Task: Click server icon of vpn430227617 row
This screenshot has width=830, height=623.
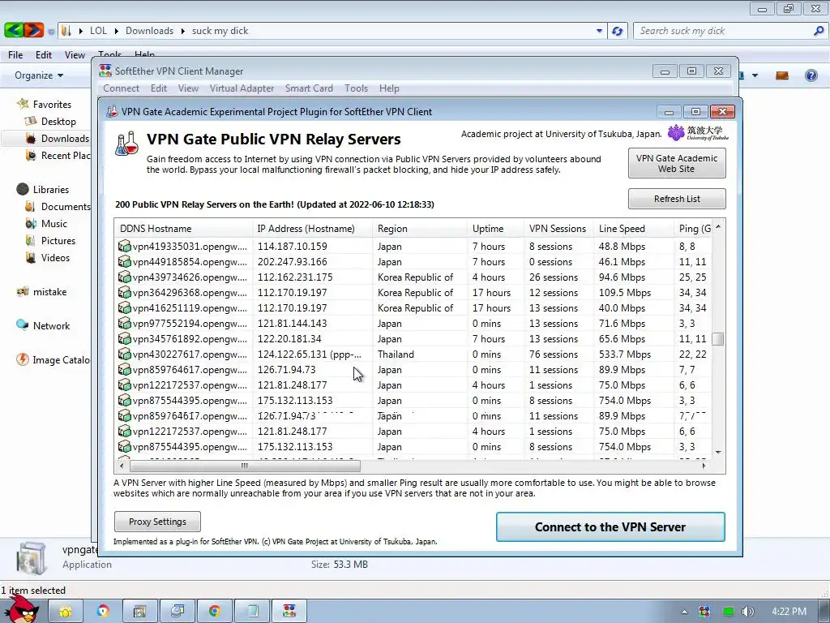Action: click(x=124, y=354)
